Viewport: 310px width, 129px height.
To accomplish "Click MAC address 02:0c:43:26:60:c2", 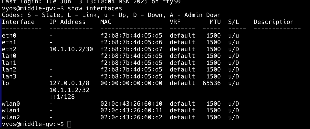I will 131,117.
